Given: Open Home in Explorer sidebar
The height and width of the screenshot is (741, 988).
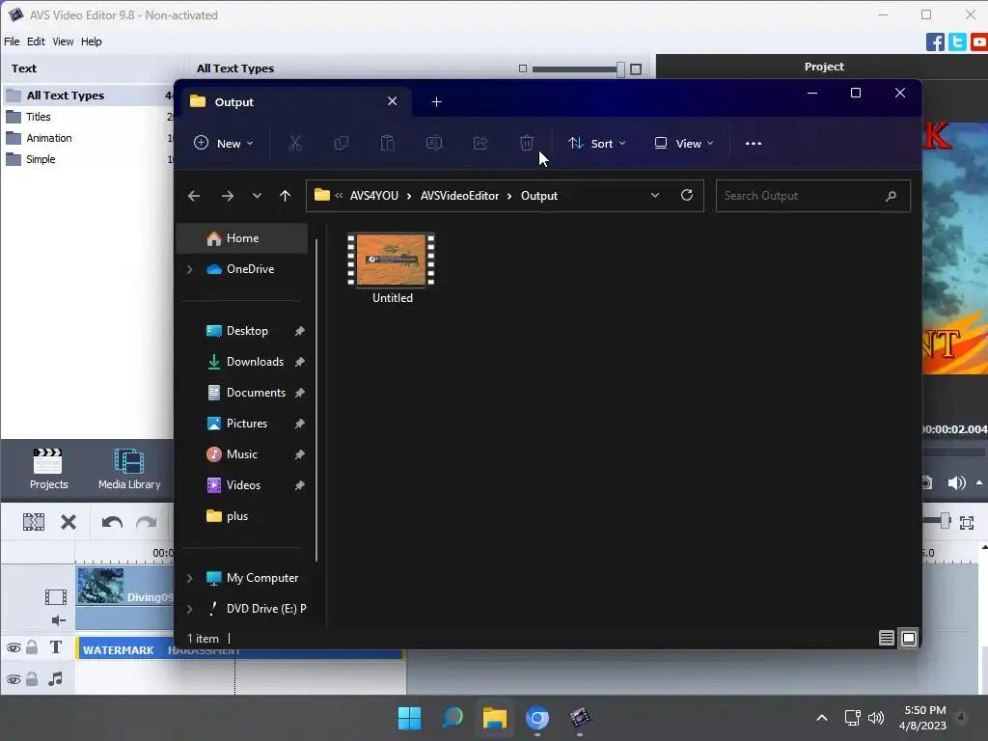Looking at the screenshot, I should [x=242, y=238].
